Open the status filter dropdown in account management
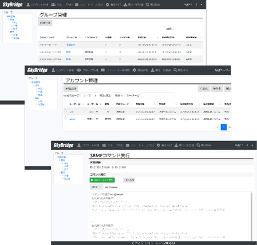257x245 pixels. coord(119,95)
